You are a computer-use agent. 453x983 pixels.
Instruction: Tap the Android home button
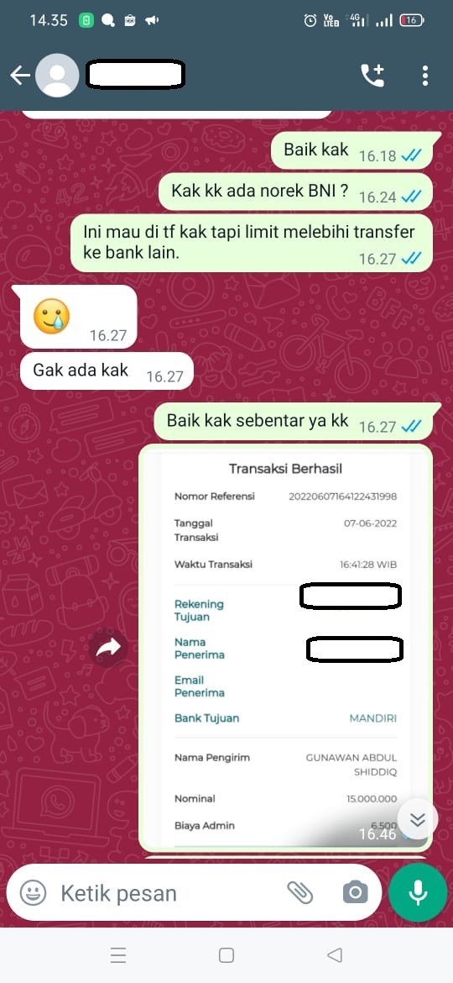coord(226,954)
